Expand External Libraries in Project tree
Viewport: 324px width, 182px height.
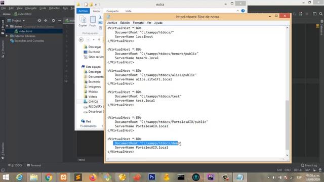[x=7, y=36]
